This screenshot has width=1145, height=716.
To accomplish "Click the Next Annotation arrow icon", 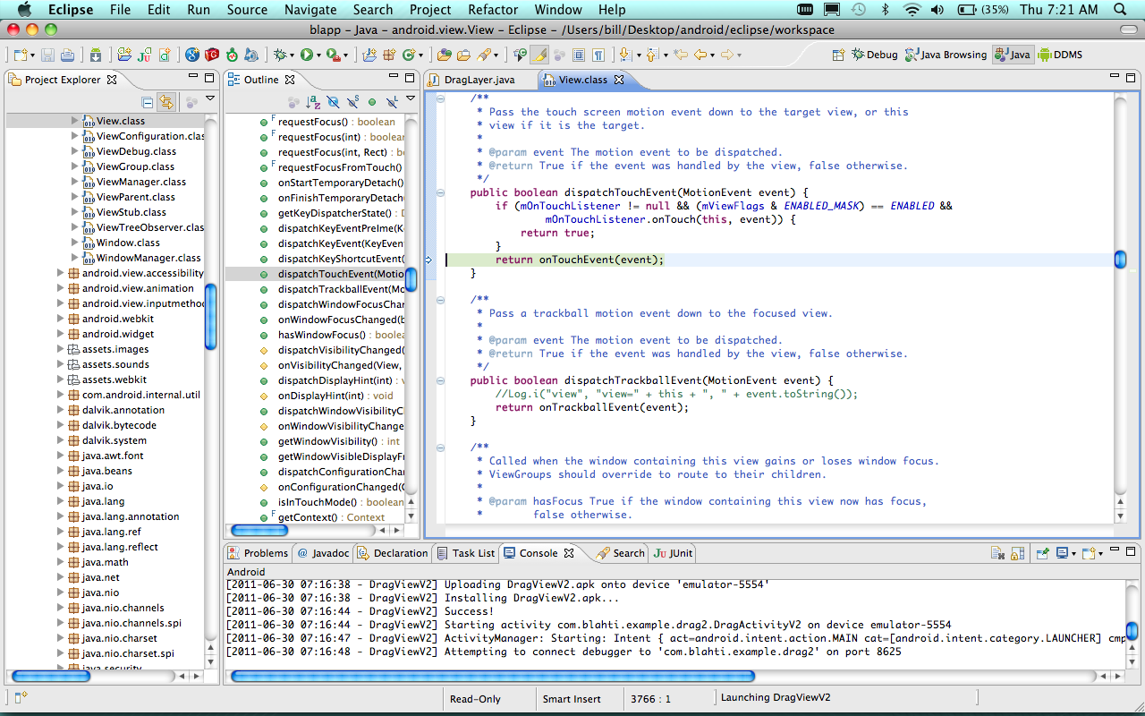I will [x=624, y=55].
